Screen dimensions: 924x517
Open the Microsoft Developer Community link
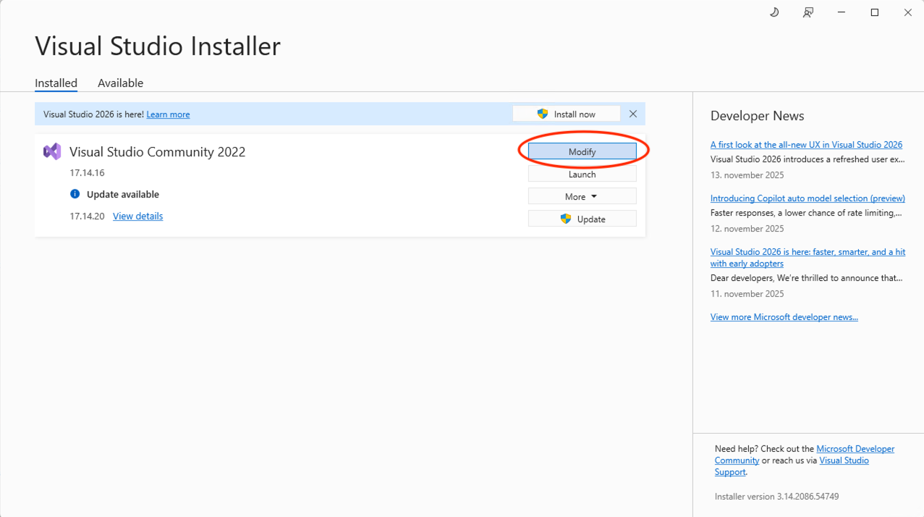pyautogui.click(x=855, y=449)
